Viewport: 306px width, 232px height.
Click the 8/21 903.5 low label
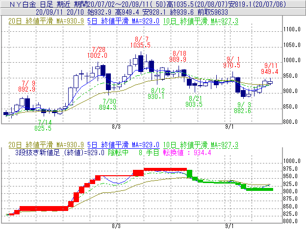pos(194,101)
